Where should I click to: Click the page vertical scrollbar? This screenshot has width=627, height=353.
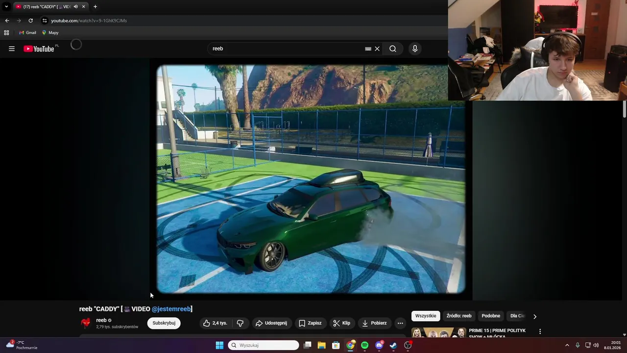(625, 109)
